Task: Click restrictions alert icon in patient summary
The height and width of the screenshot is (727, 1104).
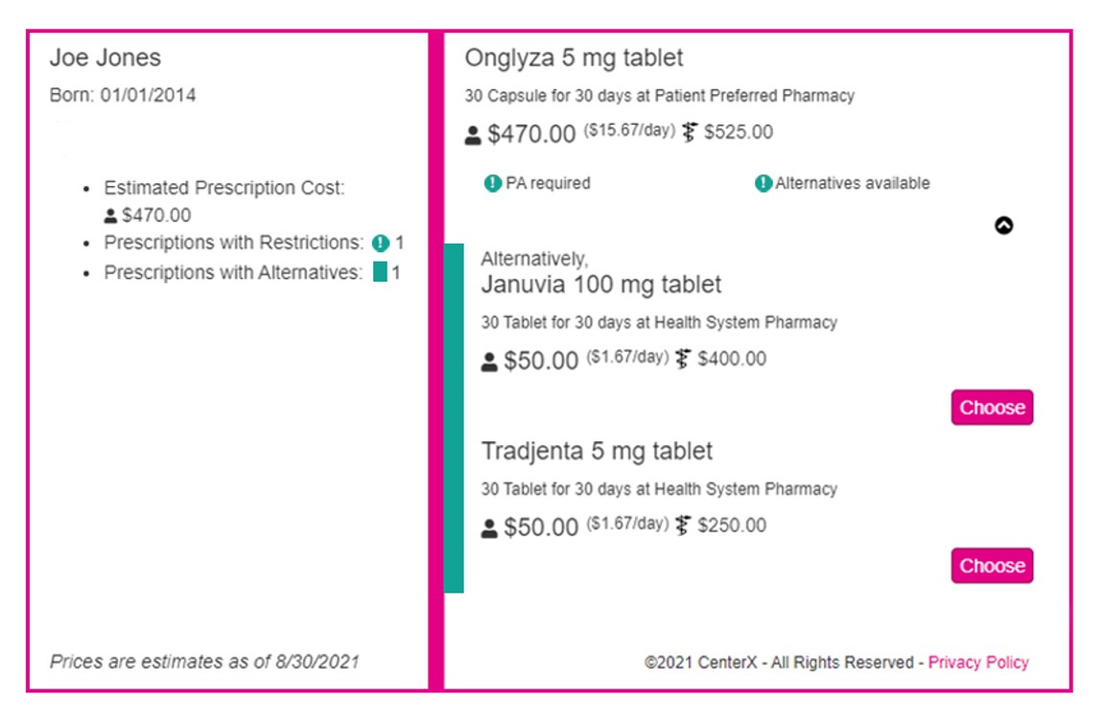Action: coord(381,244)
